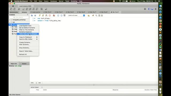Open Copy to Clipboard submenu
Image resolution: width=171 pixels, height=96 pixels.
click(x=28, y=37)
